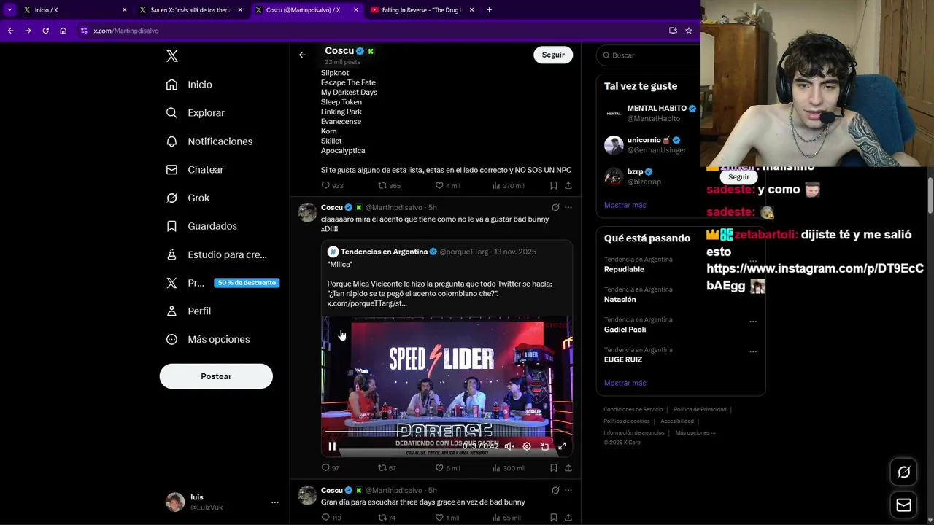Mute the Speed Lider video

(x=509, y=446)
